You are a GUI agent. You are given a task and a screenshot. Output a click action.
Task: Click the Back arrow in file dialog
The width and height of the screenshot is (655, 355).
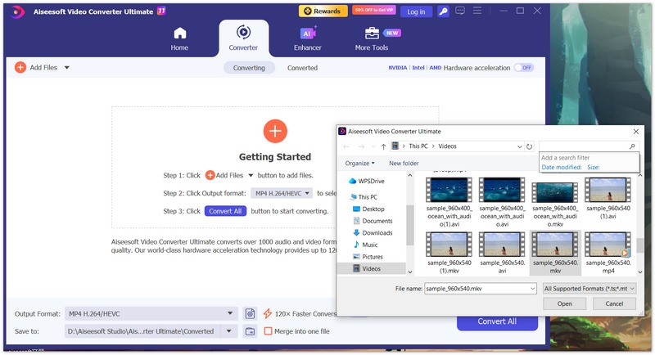tap(346, 146)
